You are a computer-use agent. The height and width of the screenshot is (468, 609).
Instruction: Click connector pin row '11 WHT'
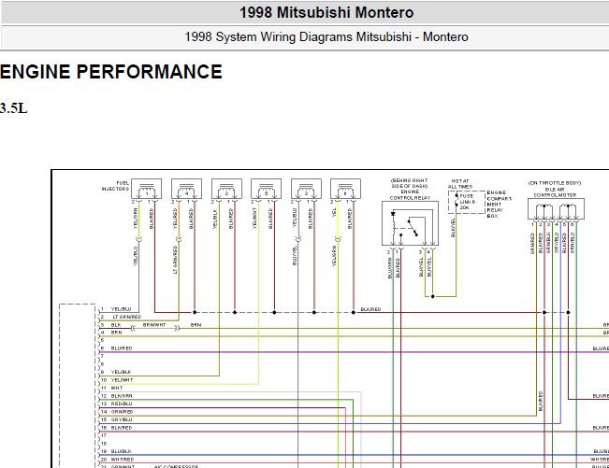point(111,388)
